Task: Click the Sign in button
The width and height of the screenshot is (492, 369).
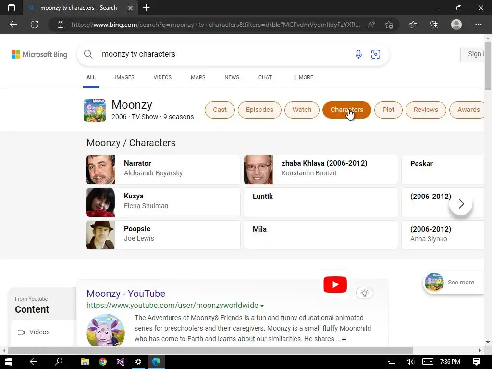Action: [x=473, y=54]
